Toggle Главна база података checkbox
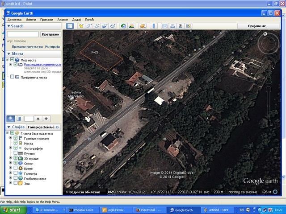Image resolution: width=286 pixels, height=214 pixels. (12, 133)
